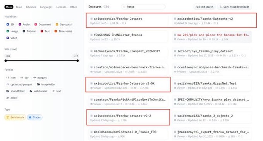This screenshot has width=263, height=141.
Task: Select the webdataset format filter
Action: [38, 91]
